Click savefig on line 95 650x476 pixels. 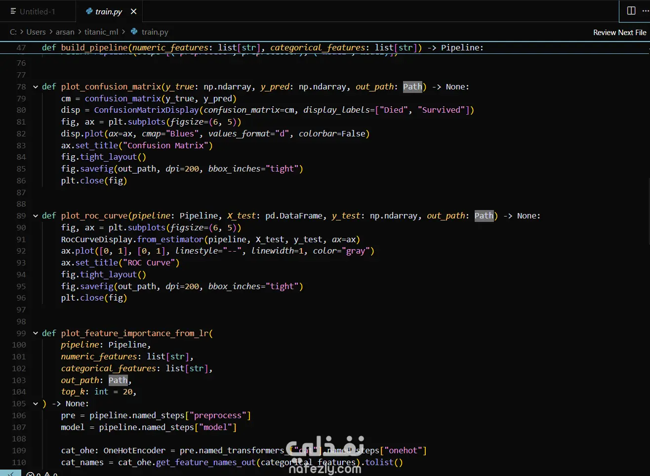coord(97,287)
